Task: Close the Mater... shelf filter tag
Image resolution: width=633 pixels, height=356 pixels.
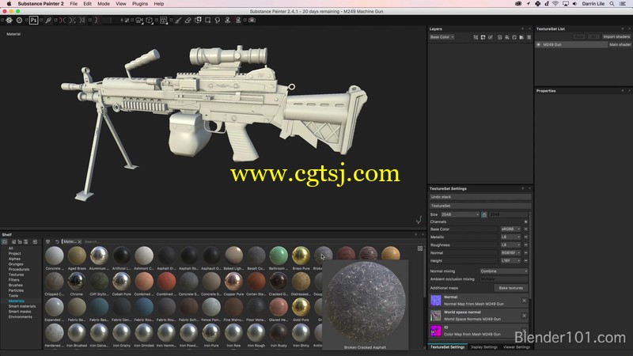Action: tap(80, 242)
